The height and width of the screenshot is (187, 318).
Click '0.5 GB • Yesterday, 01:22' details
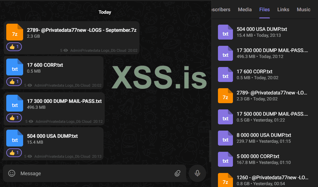pyautogui.click(x=261, y=120)
